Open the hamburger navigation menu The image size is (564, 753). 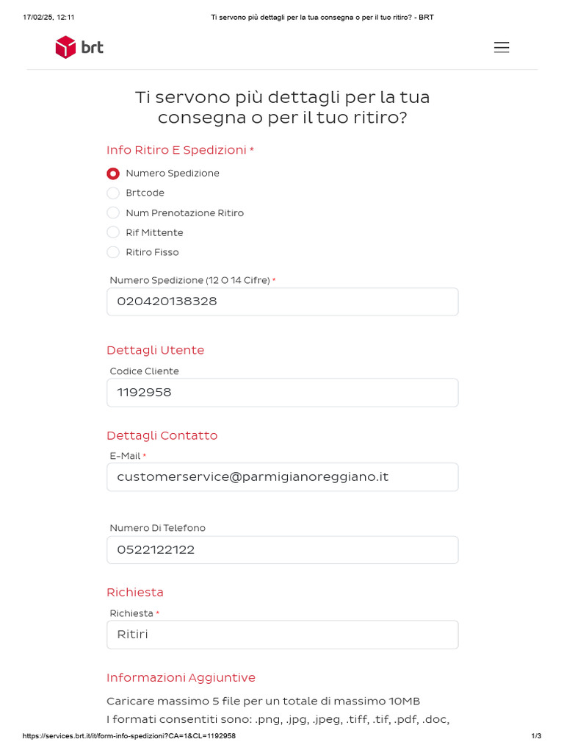point(502,47)
